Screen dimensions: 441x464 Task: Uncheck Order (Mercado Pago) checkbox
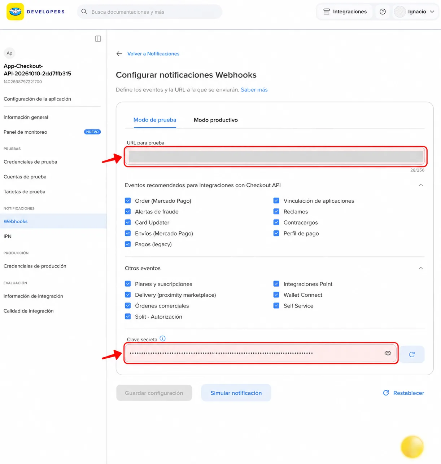click(x=128, y=200)
